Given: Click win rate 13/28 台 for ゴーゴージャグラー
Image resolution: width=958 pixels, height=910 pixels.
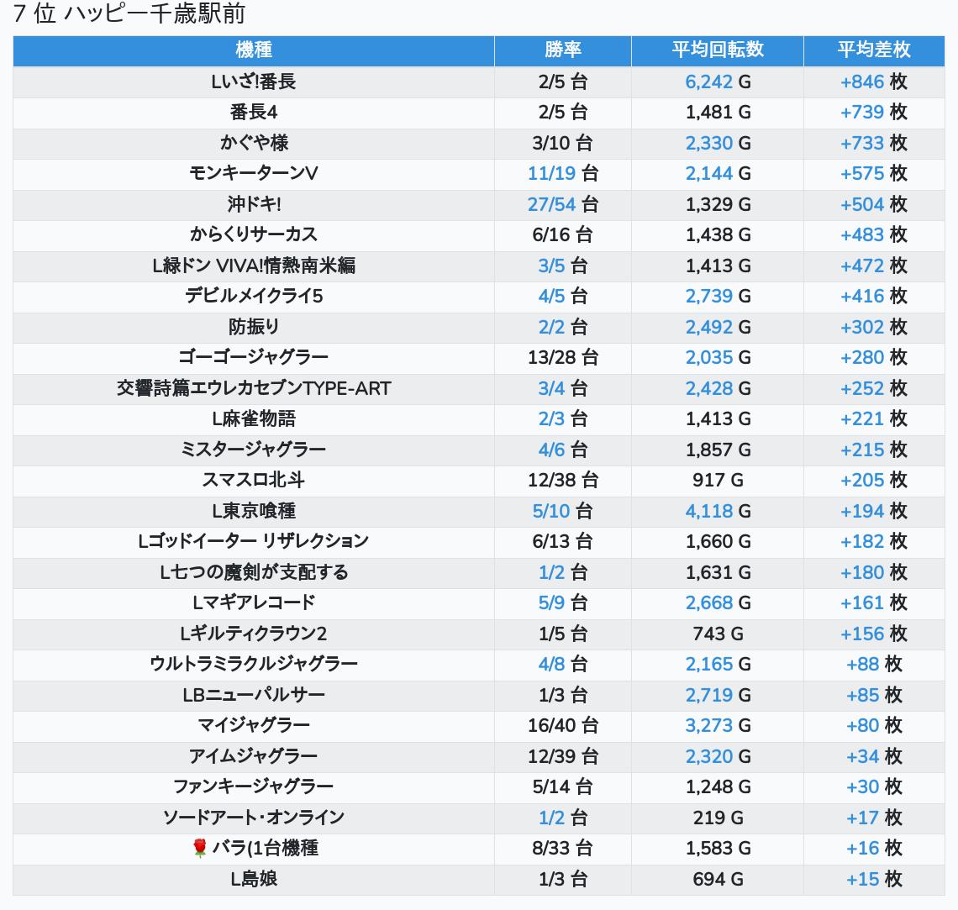Looking at the screenshot, I should (x=563, y=357).
